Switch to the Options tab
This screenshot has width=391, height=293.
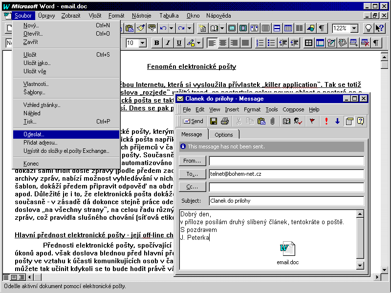click(x=224, y=135)
